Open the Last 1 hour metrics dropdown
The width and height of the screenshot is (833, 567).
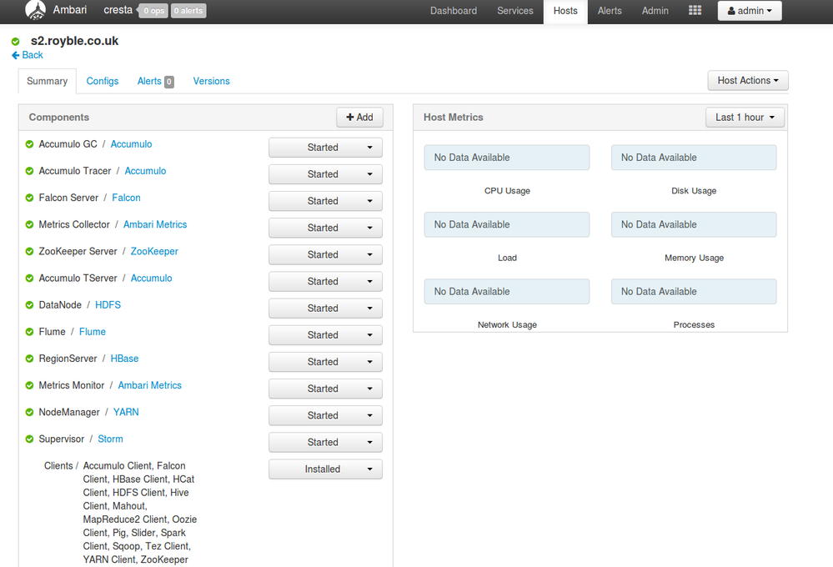click(x=745, y=117)
